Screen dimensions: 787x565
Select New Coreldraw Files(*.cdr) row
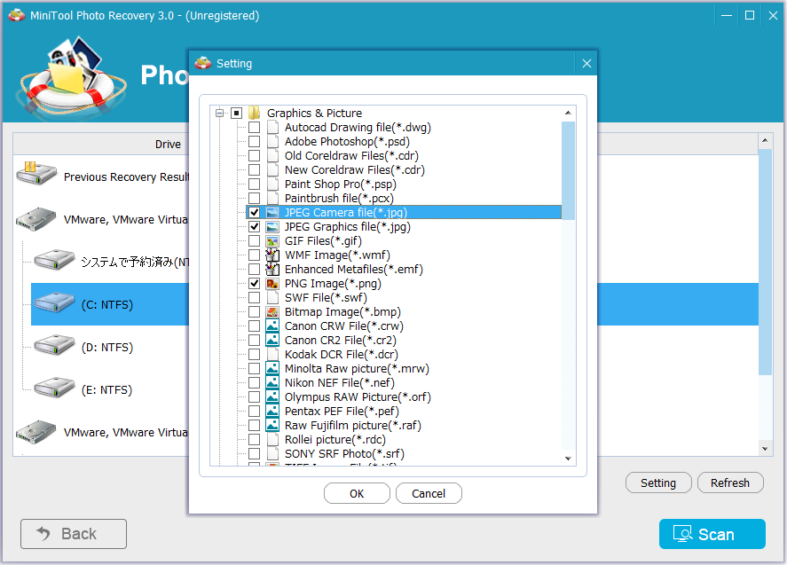click(354, 170)
